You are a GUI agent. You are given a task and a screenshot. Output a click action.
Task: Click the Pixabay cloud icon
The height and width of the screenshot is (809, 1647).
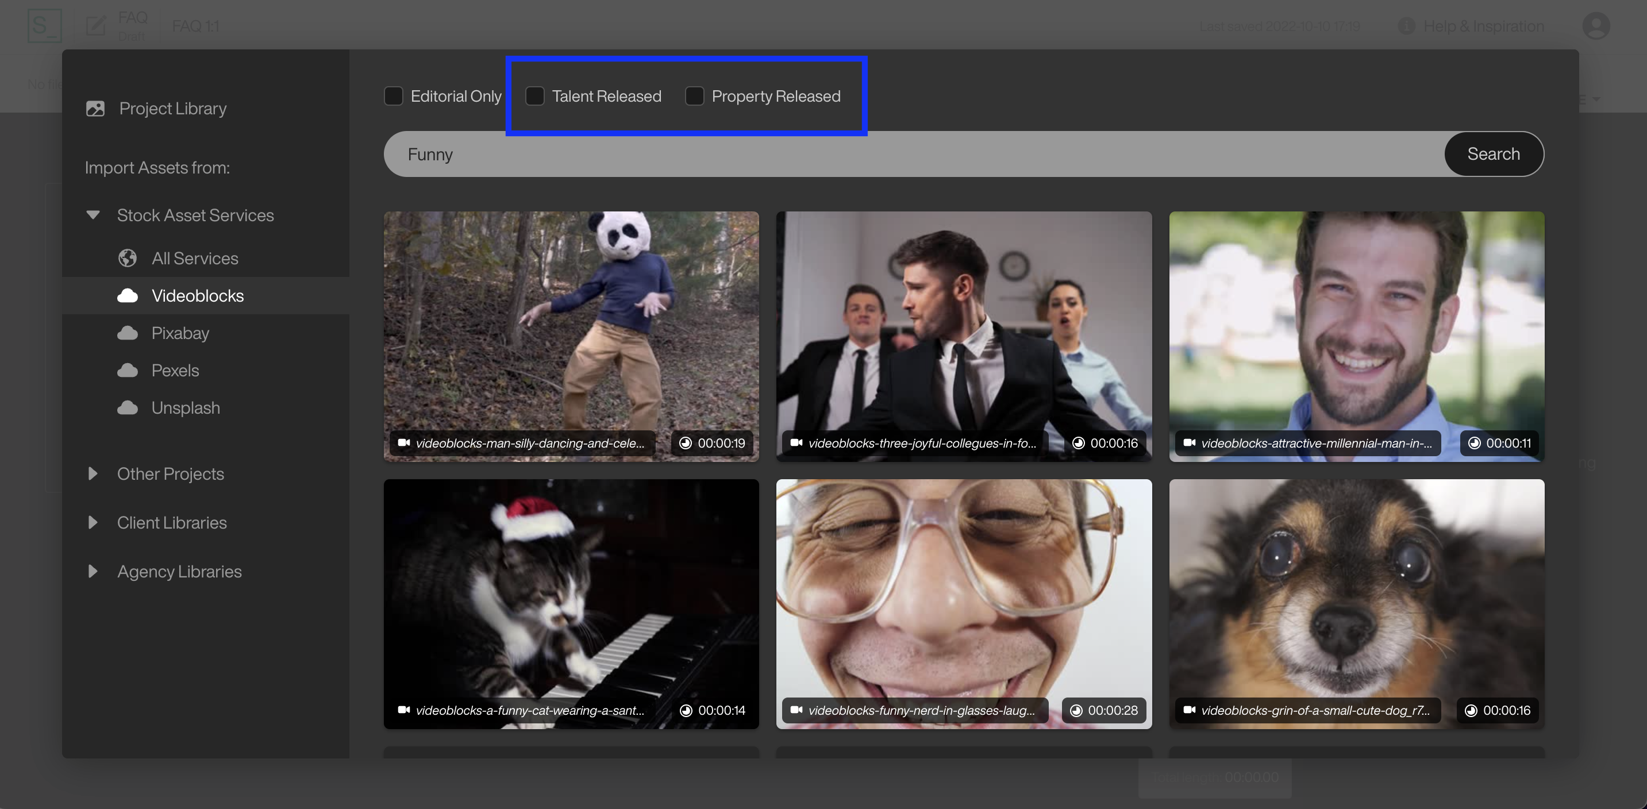tap(127, 333)
